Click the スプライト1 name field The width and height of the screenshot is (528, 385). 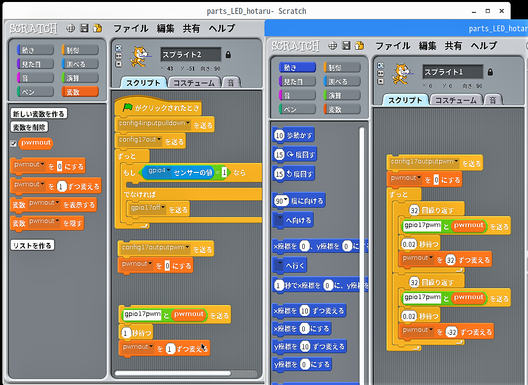point(453,72)
